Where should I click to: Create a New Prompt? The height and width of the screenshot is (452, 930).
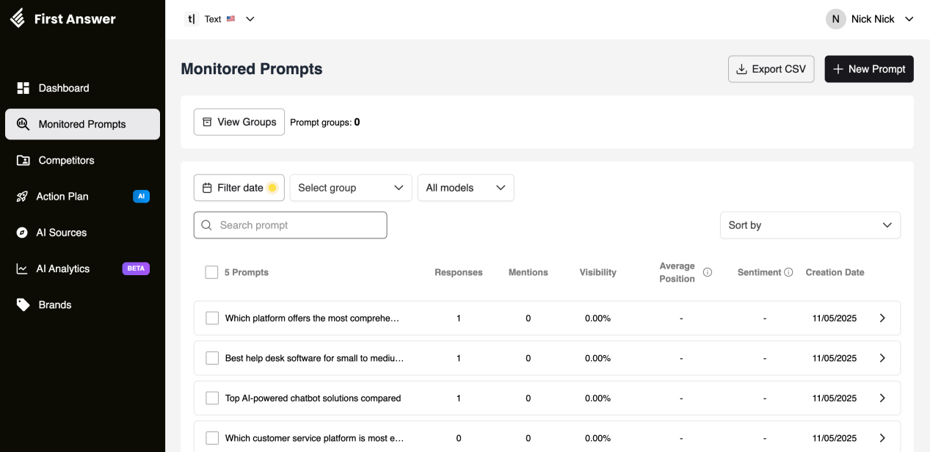point(869,69)
